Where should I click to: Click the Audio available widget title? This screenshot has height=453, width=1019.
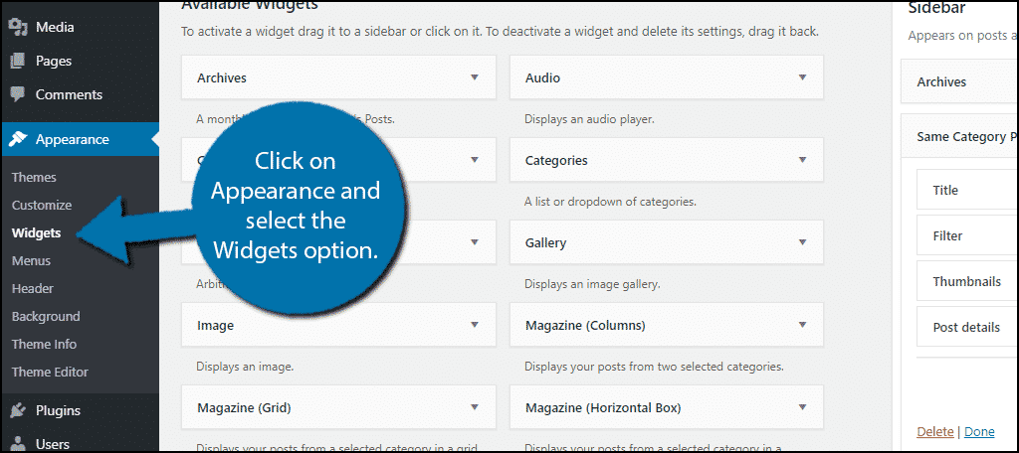tap(542, 77)
